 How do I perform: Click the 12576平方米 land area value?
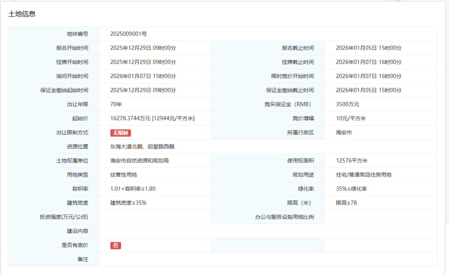point(351,160)
